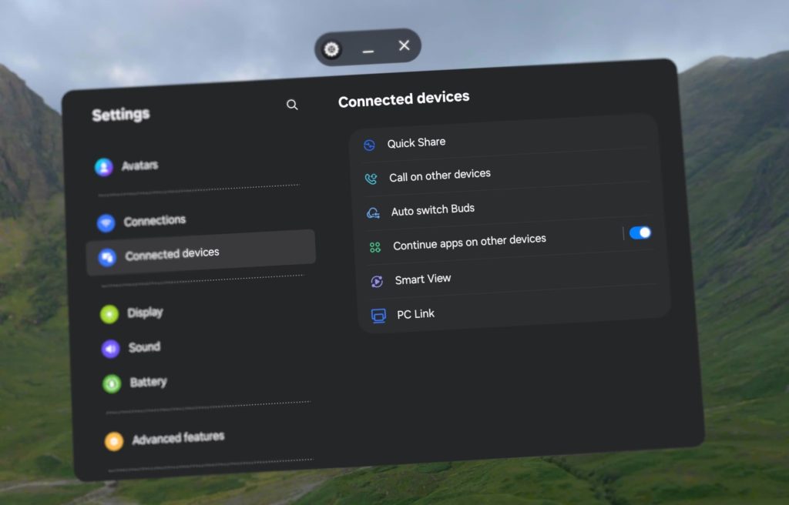Close the Settings window
This screenshot has height=505, width=789.
click(404, 46)
